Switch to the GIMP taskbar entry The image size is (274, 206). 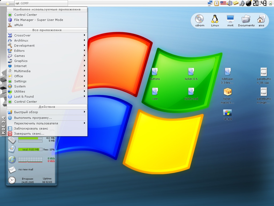41,3
